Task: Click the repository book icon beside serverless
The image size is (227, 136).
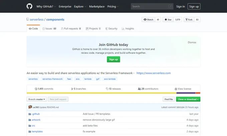Action: [28, 19]
